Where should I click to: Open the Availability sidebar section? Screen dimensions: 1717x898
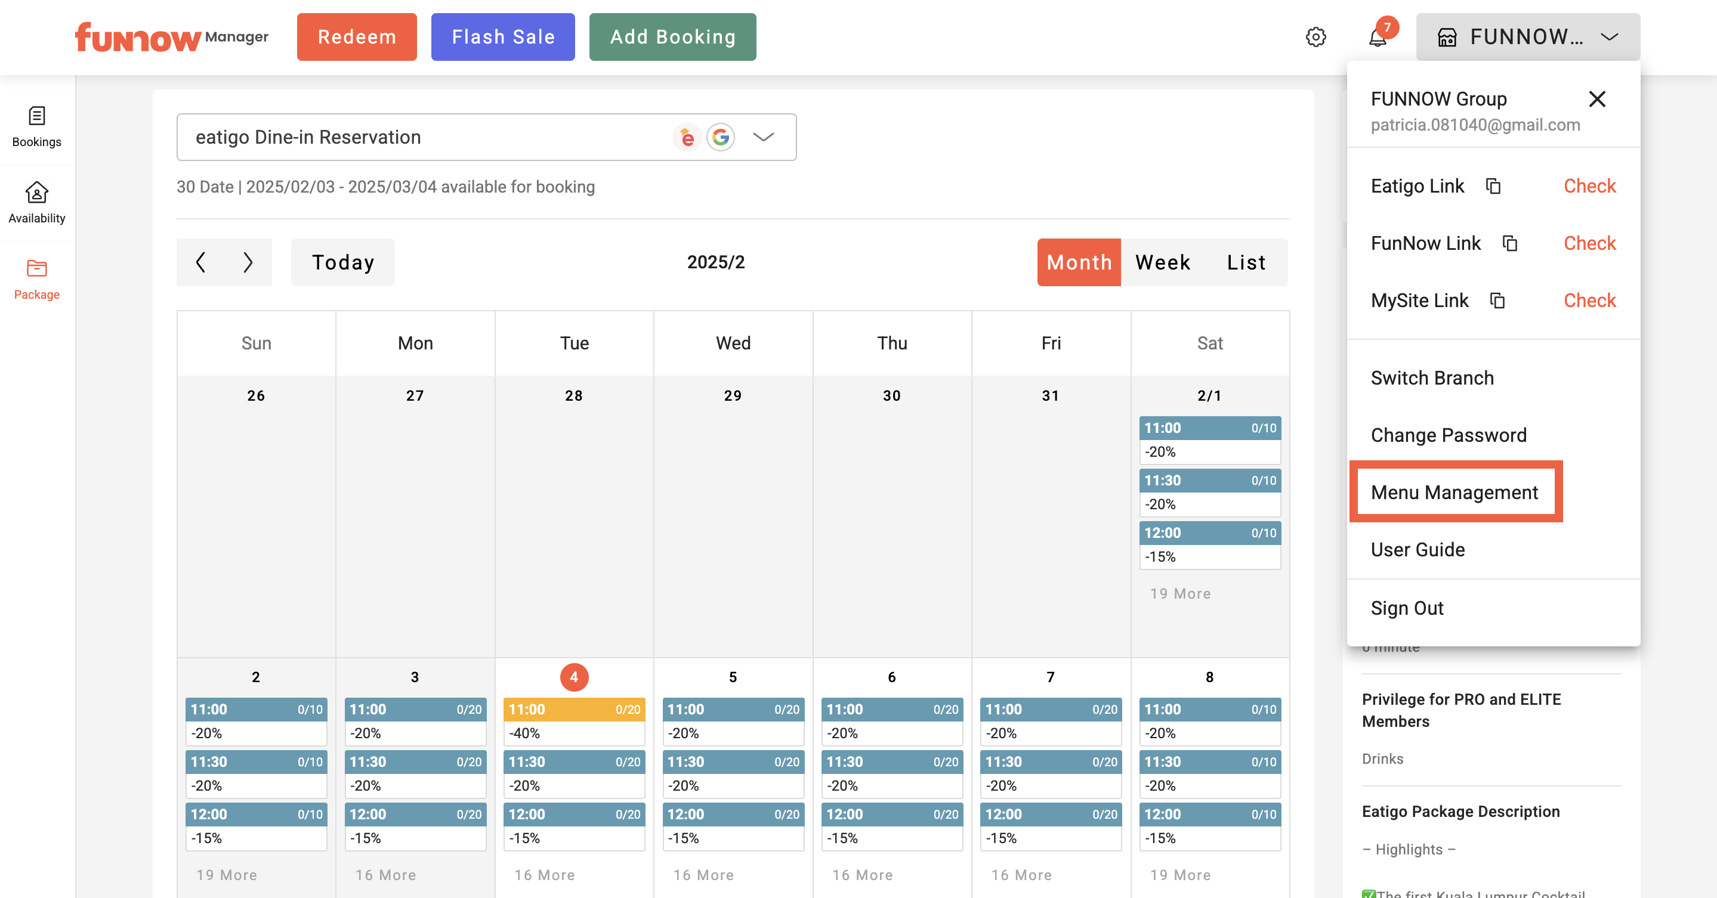pos(36,203)
